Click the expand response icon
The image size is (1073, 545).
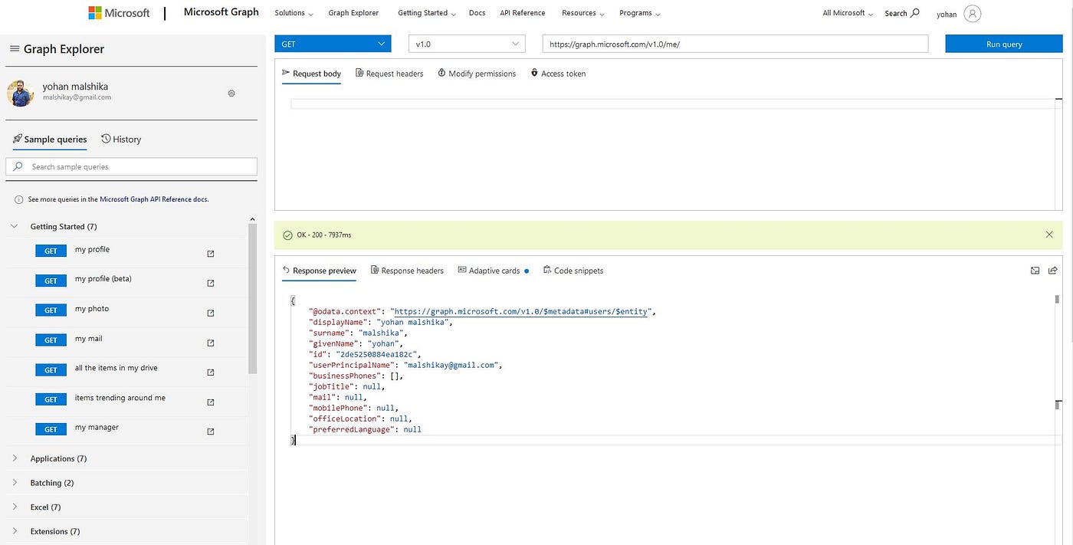coord(1035,271)
